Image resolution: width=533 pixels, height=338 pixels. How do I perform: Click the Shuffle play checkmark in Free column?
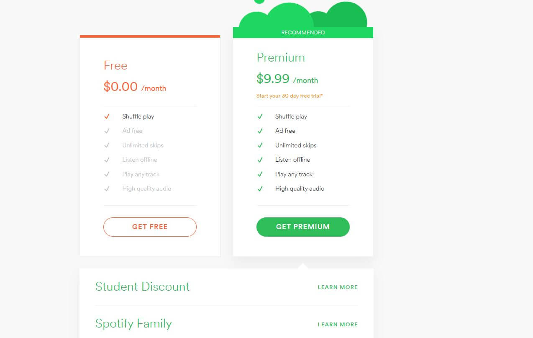[108, 116]
